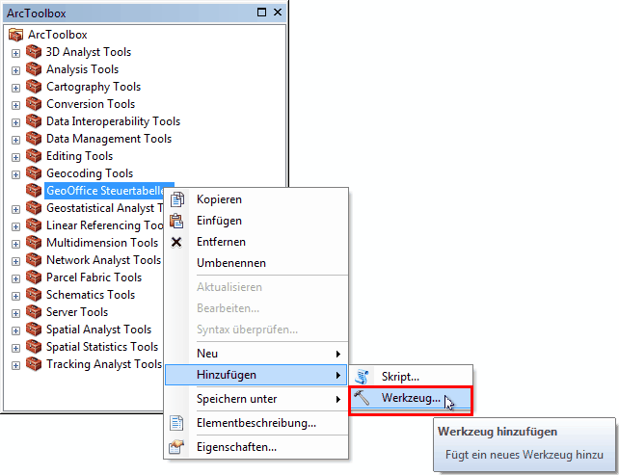
Task: Click the root ArcToolbox icon
Action: [15, 35]
